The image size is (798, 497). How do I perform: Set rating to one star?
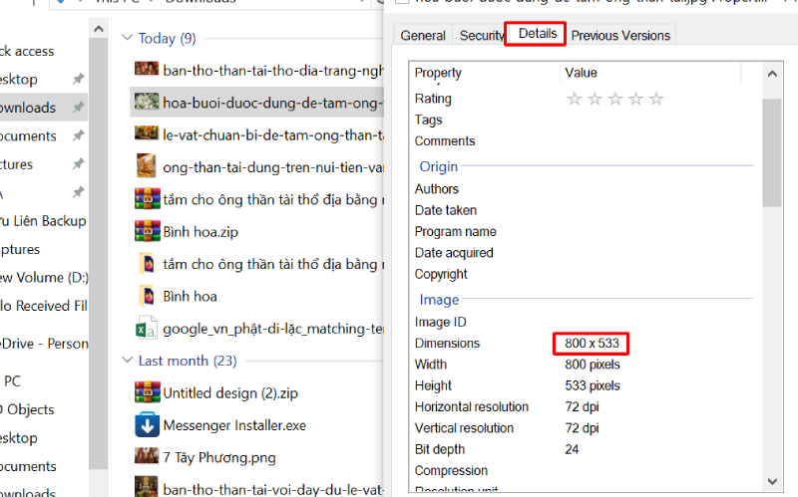(575, 99)
